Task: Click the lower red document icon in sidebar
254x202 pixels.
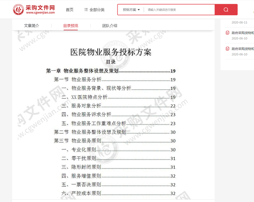Action: tap(228, 48)
